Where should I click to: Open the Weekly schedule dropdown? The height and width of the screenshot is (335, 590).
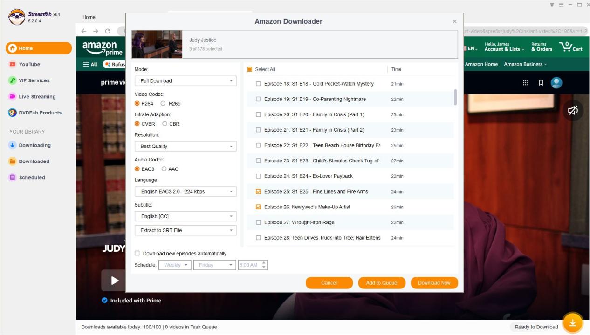point(175,265)
